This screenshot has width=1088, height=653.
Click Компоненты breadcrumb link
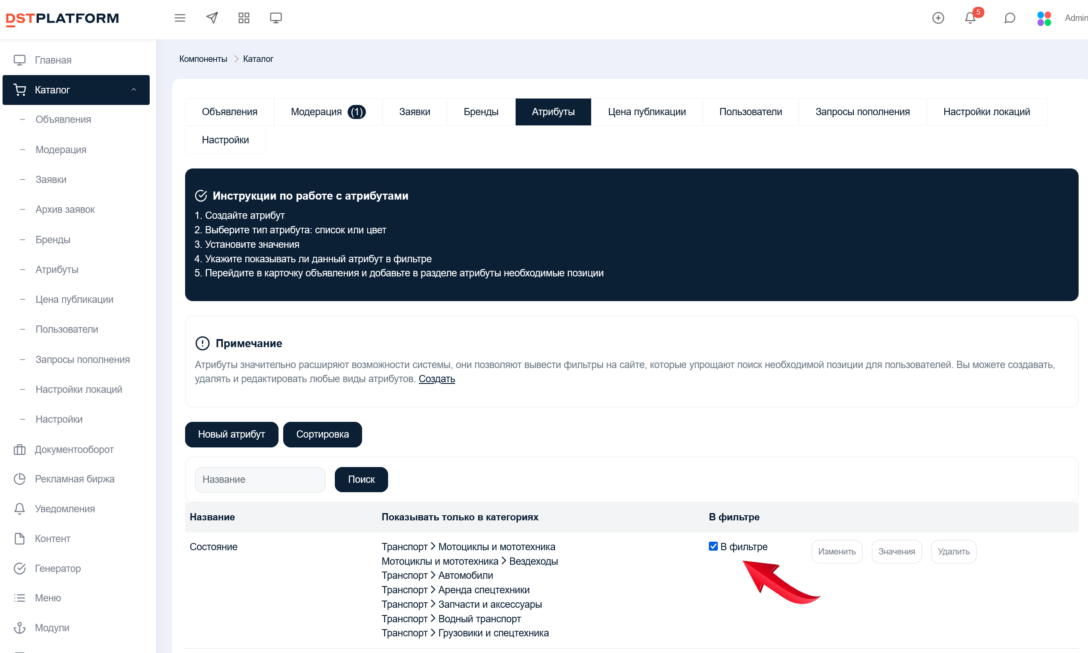pos(203,59)
